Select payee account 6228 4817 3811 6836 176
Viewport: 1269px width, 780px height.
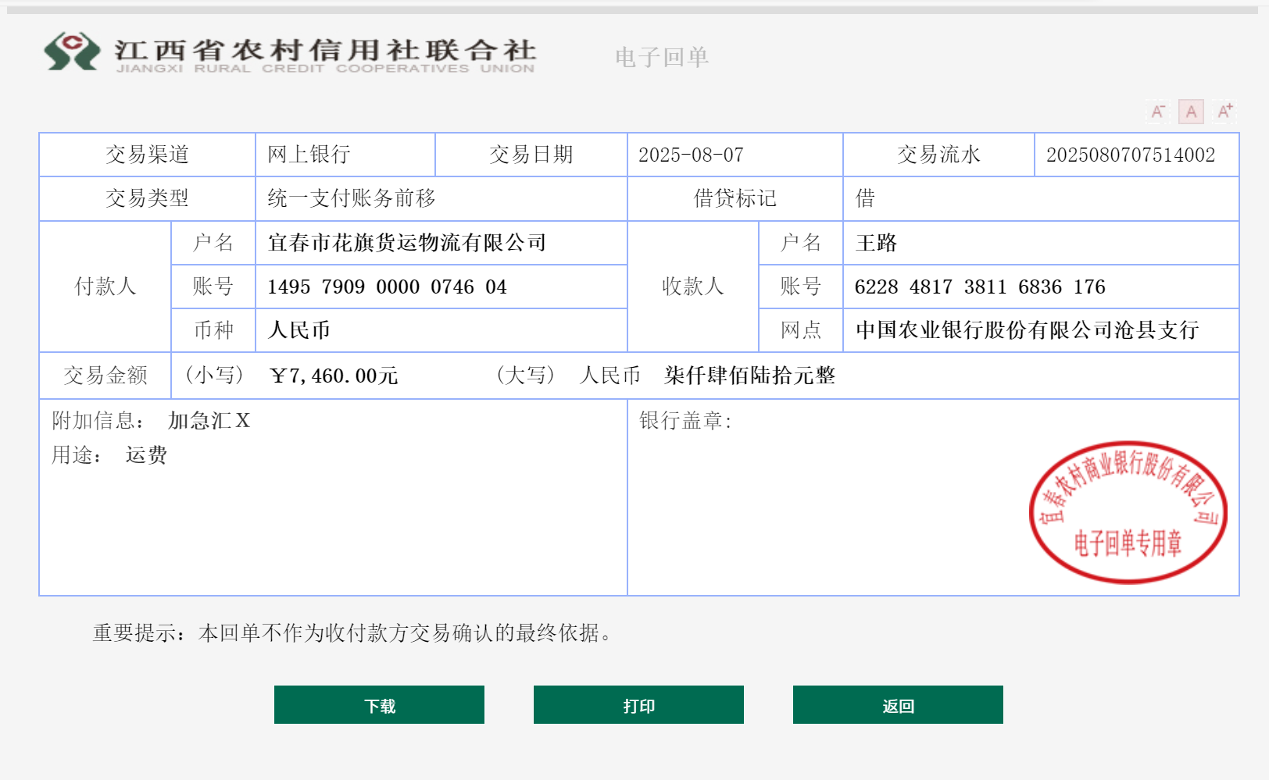coord(980,287)
